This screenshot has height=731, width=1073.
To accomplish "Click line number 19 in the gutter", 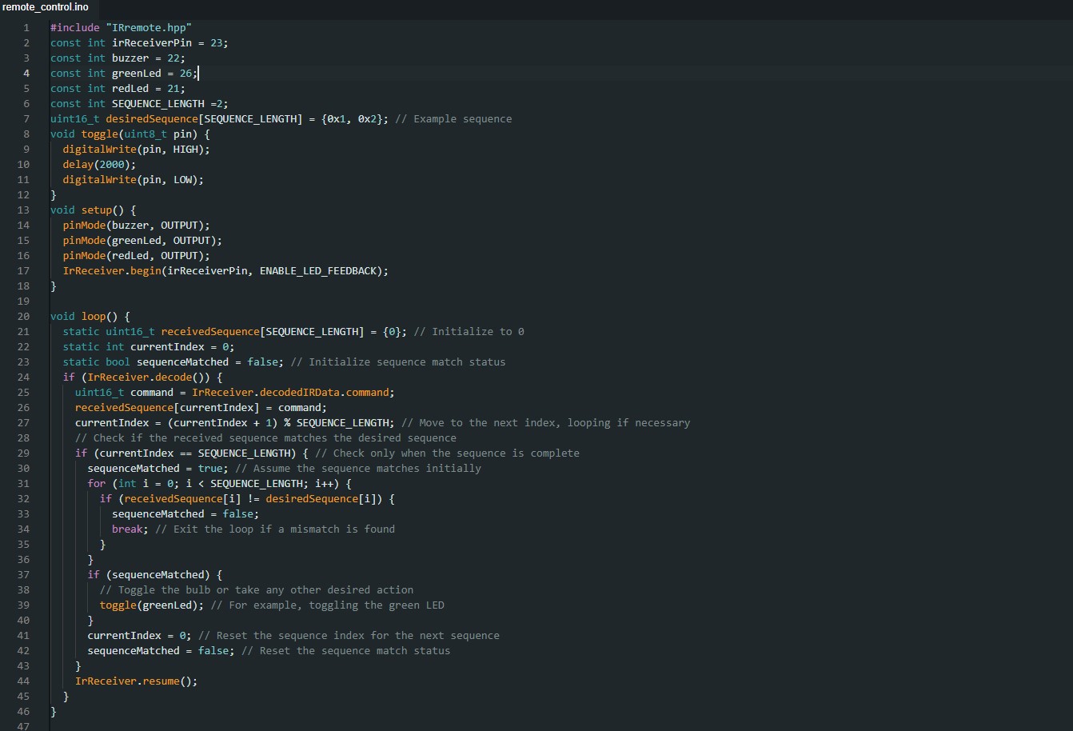I will tap(23, 301).
